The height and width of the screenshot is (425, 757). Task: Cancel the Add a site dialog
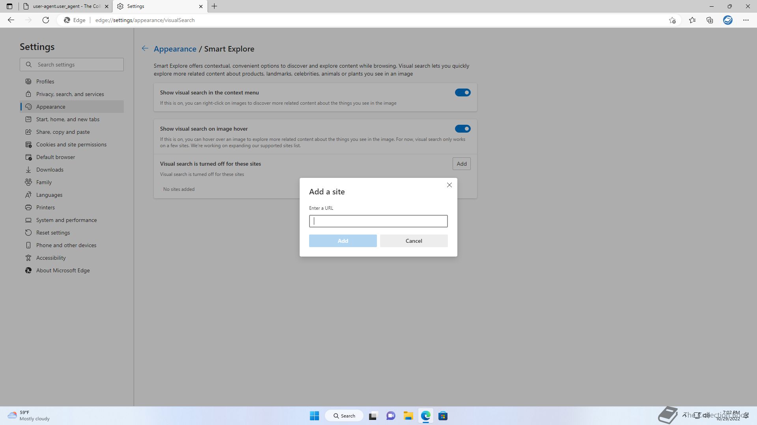(414, 241)
